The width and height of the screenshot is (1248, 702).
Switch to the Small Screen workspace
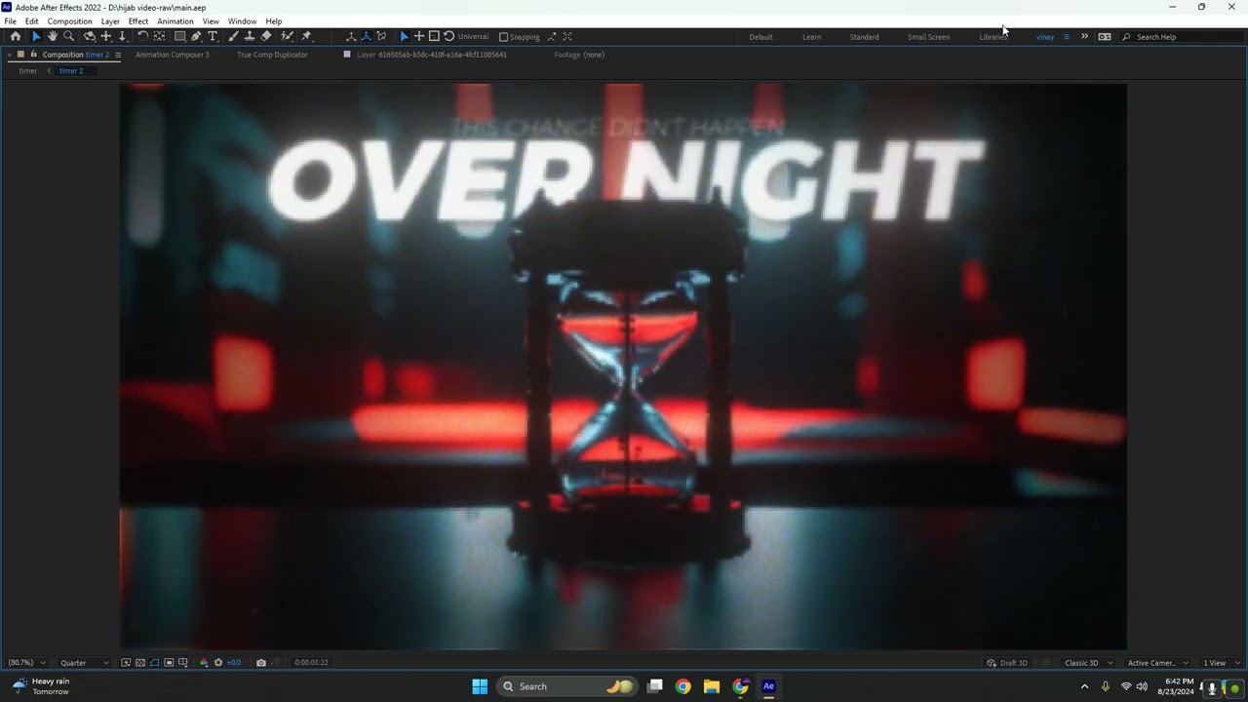click(928, 37)
